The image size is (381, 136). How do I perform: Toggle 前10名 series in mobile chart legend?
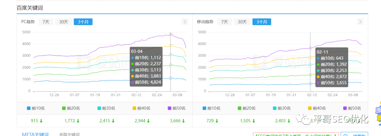click(211, 108)
